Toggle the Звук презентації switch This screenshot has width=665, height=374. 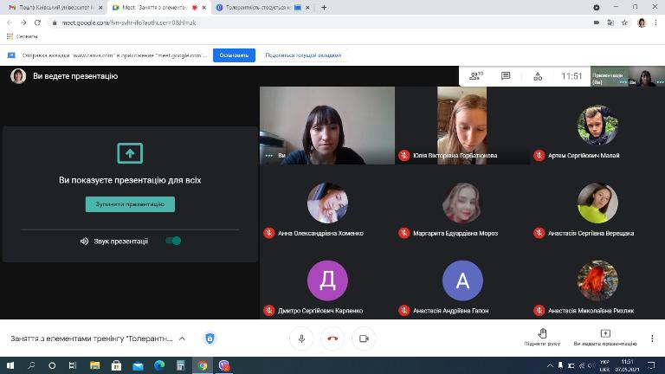[x=173, y=241]
